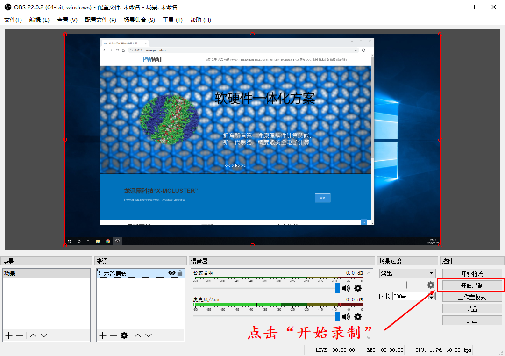Viewport: 505px width, 356px height.
Task: Open 台式音响 audio settings gear
Action: coord(358,288)
